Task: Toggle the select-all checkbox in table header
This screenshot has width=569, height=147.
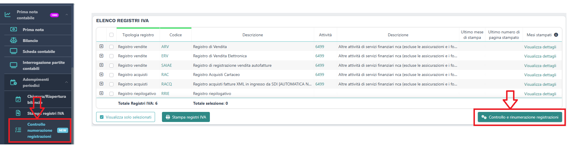Action: (111, 35)
